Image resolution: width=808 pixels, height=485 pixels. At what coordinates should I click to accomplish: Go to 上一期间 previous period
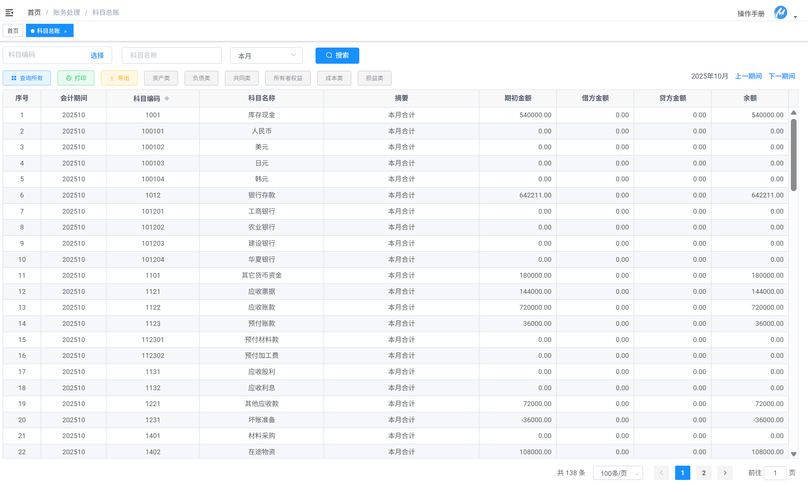[x=748, y=76]
